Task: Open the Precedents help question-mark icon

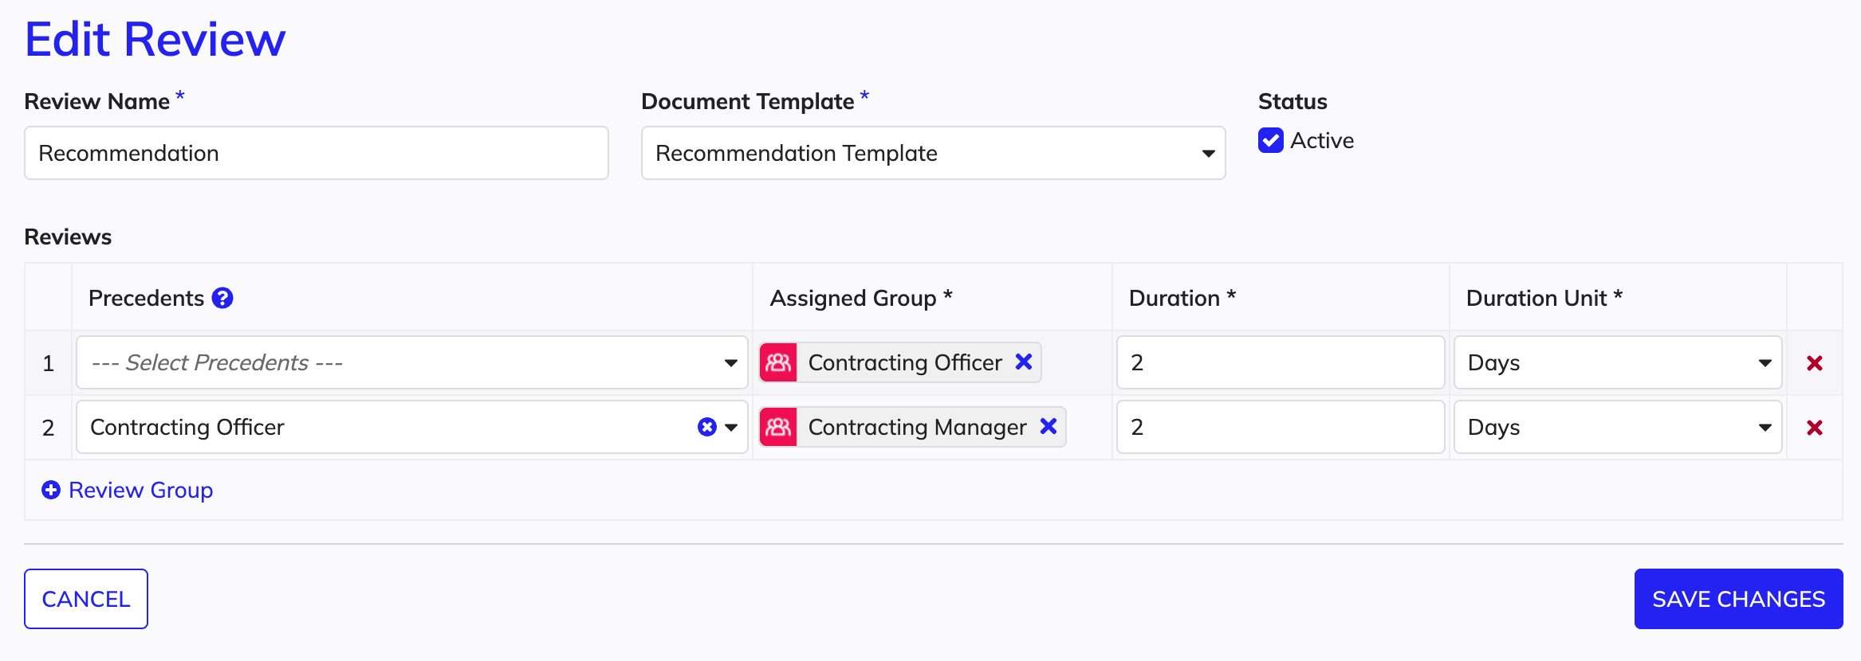Action: click(x=222, y=298)
